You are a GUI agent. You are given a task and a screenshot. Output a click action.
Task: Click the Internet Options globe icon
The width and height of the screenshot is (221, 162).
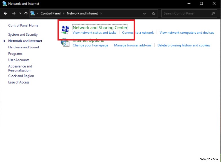coord(65,43)
